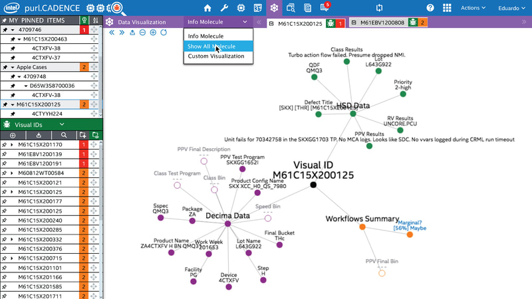Collapse the 4709746 tree node
This screenshot has height=299, width=532.
click(13, 30)
